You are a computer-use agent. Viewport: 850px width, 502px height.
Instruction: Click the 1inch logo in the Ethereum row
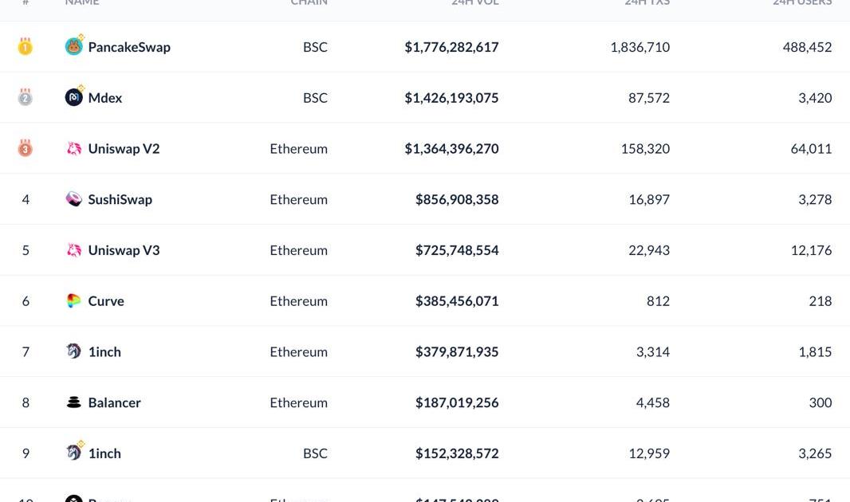point(73,351)
